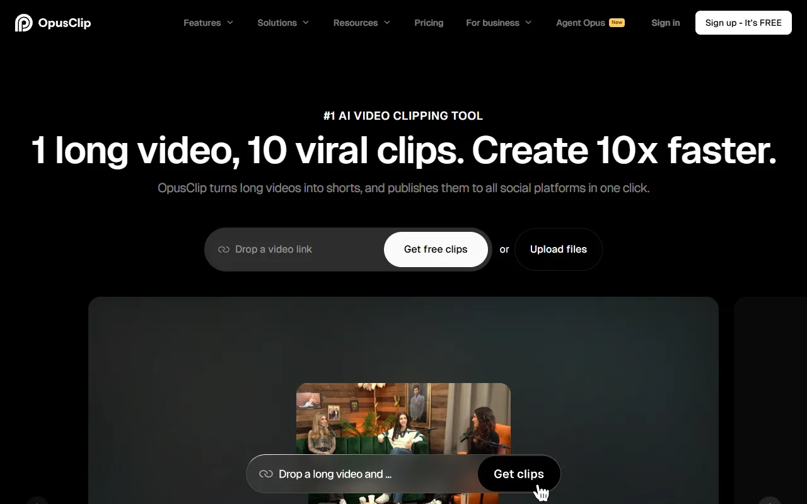Open the Pricing page
This screenshot has width=807, height=504.
click(x=429, y=23)
